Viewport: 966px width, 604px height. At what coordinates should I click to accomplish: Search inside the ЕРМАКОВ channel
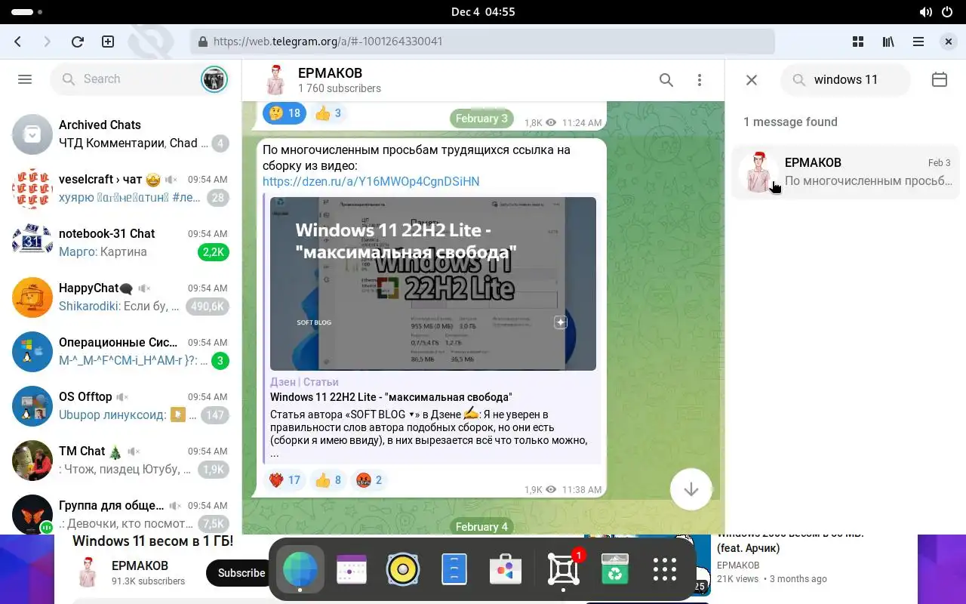pos(666,79)
